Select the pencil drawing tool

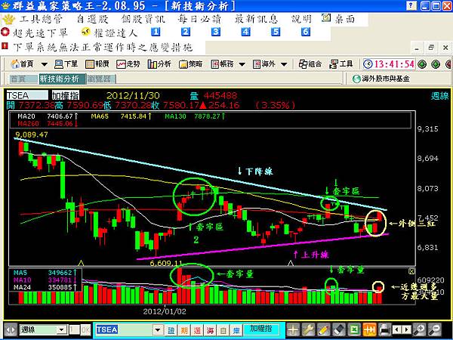324,330
